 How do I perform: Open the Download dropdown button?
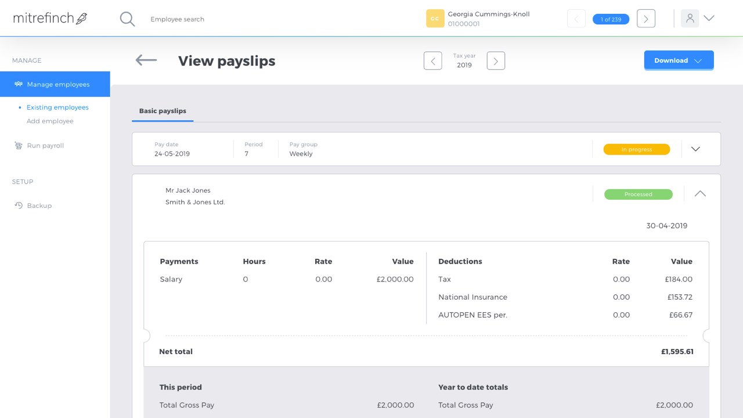pyautogui.click(x=679, y=60)
